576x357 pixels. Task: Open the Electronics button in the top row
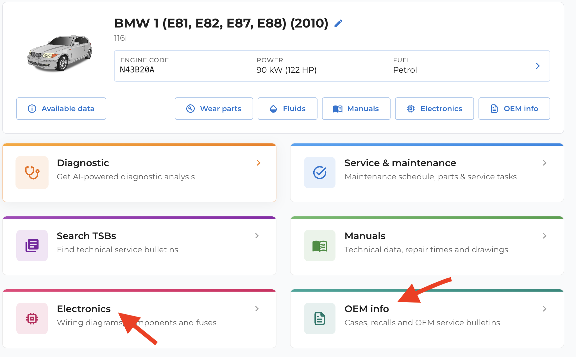click(434, 109)
